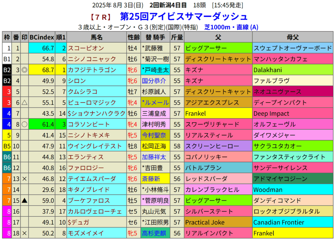The image size is (335, 240).
Task: Click the yellow 68.7 BCindex cell
Action: [x=42, y=70]
